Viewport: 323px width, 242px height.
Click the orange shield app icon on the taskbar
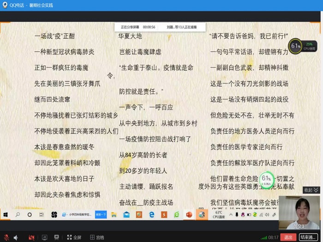tap(139, 215)
